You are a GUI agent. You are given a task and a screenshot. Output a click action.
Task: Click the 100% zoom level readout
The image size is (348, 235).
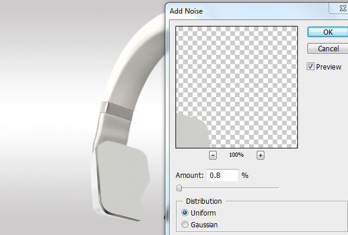(x=236, y=155)
